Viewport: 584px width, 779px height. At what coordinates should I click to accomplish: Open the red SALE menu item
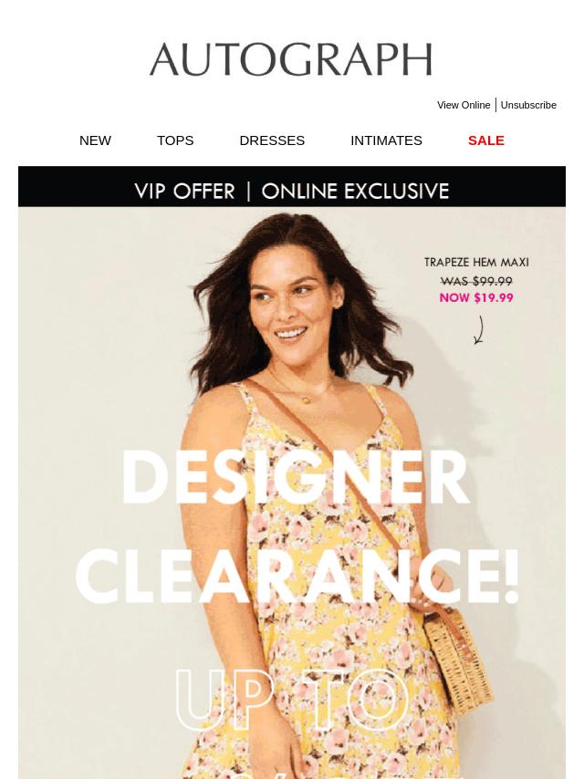486,140
